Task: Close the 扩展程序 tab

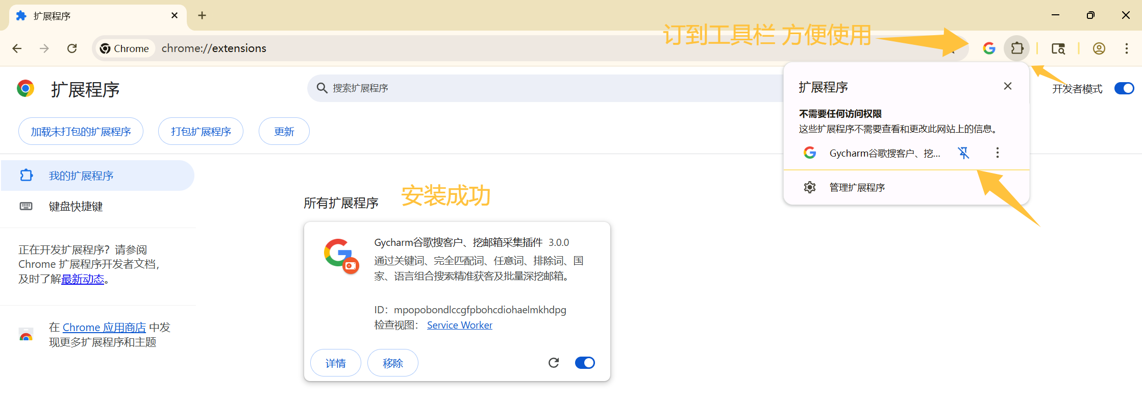Action: tap(175, 16)
